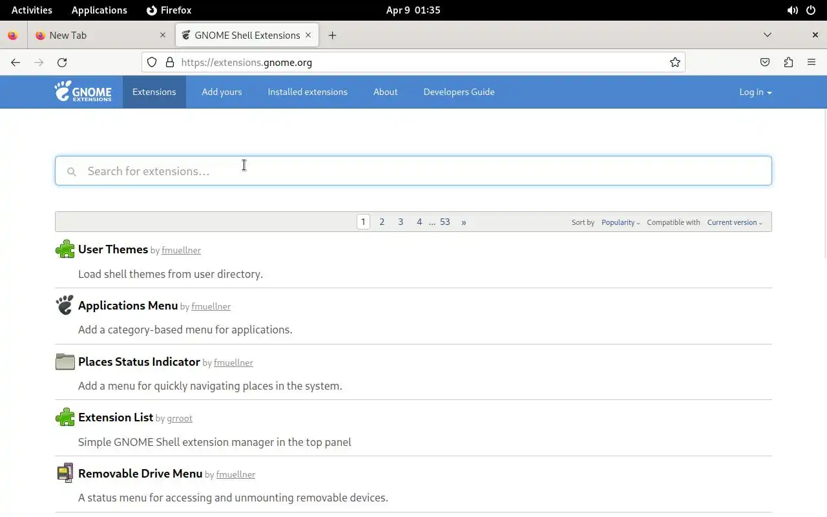827x517 pixels.
Task: Show site security lock info
Action: [170, 62]
